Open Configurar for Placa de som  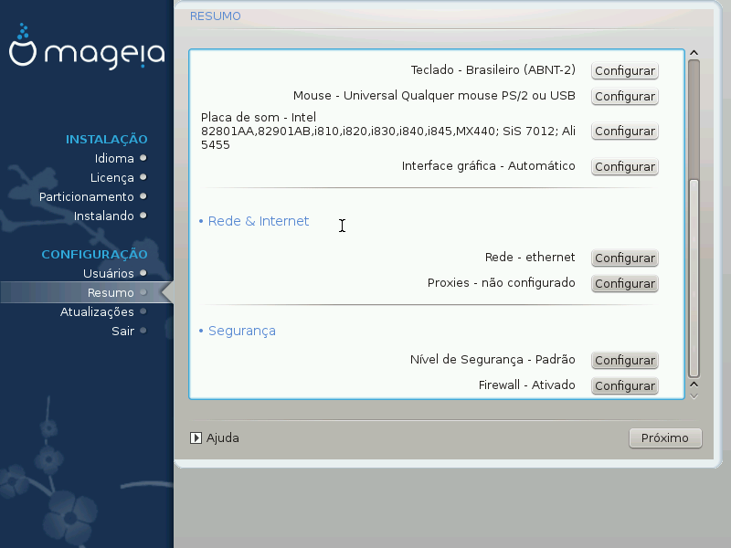[625, 132]
